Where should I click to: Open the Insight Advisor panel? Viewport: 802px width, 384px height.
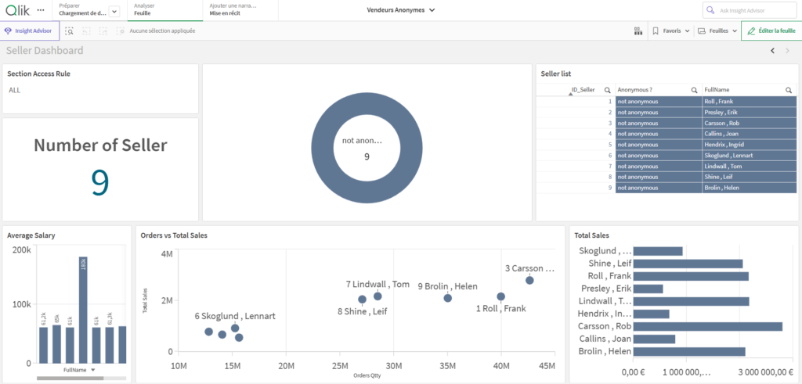28,31
